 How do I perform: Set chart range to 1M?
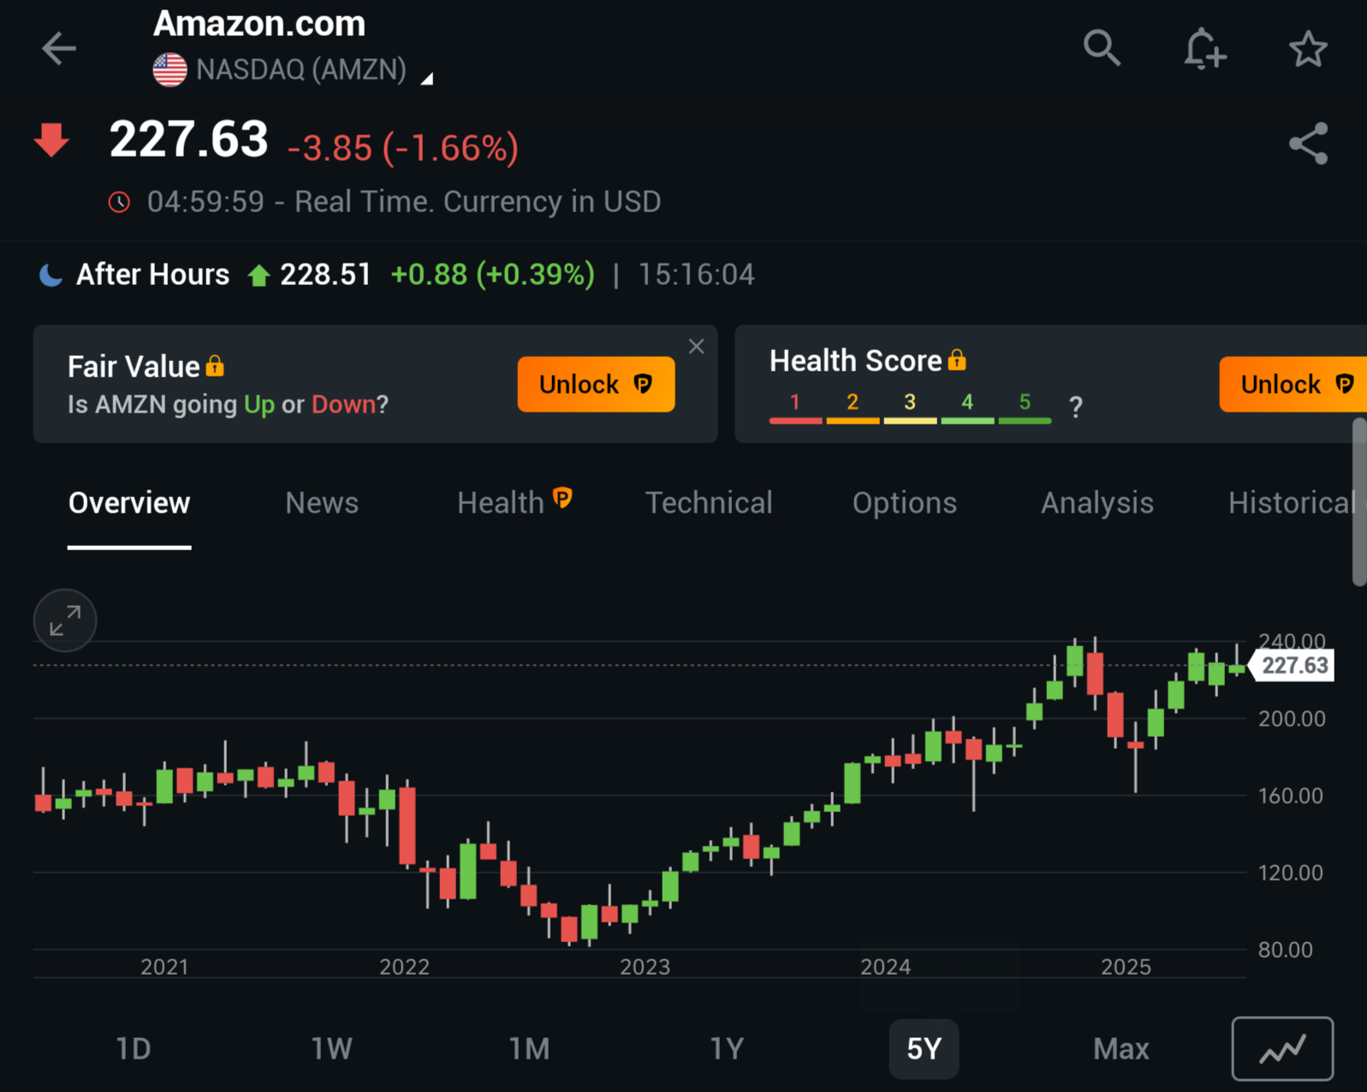point(529,1049)
